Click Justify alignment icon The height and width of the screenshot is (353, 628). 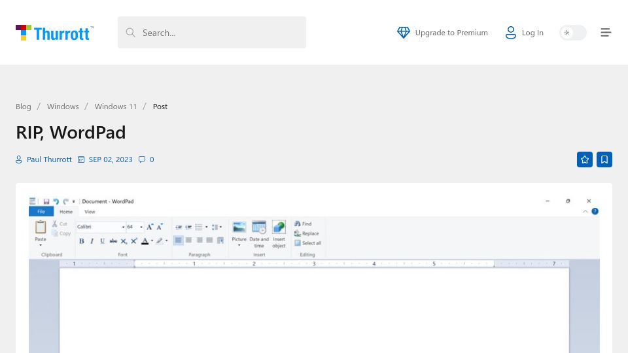(209, 240)
